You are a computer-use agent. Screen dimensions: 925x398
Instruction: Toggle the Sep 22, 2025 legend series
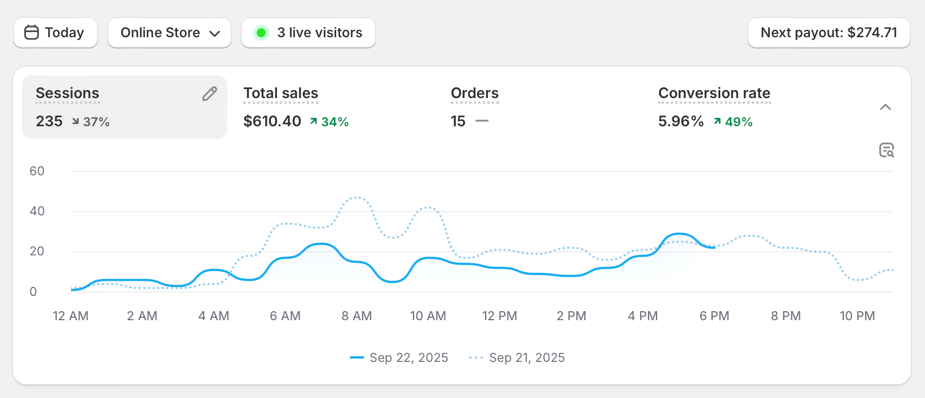coord(399,357)
